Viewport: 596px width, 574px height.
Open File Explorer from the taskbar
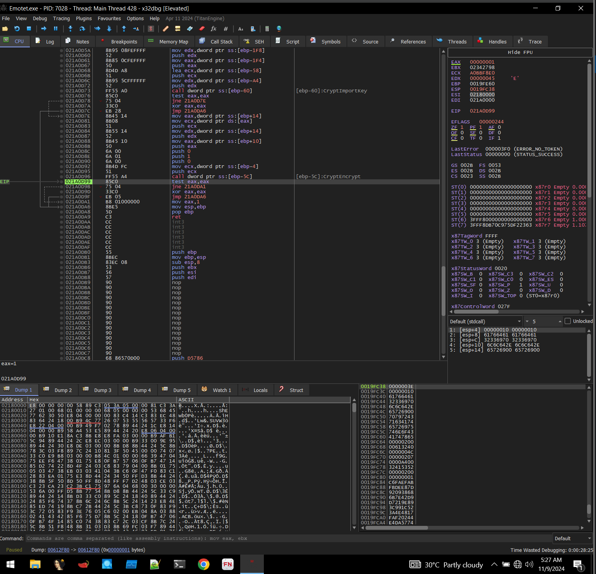[35, 564]
